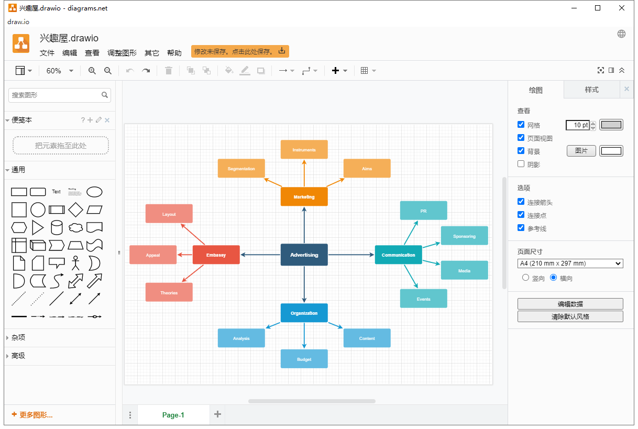Add to scratchpad with plus icon
The width and height of the screenshot is (638, 429).
point(90,120)
